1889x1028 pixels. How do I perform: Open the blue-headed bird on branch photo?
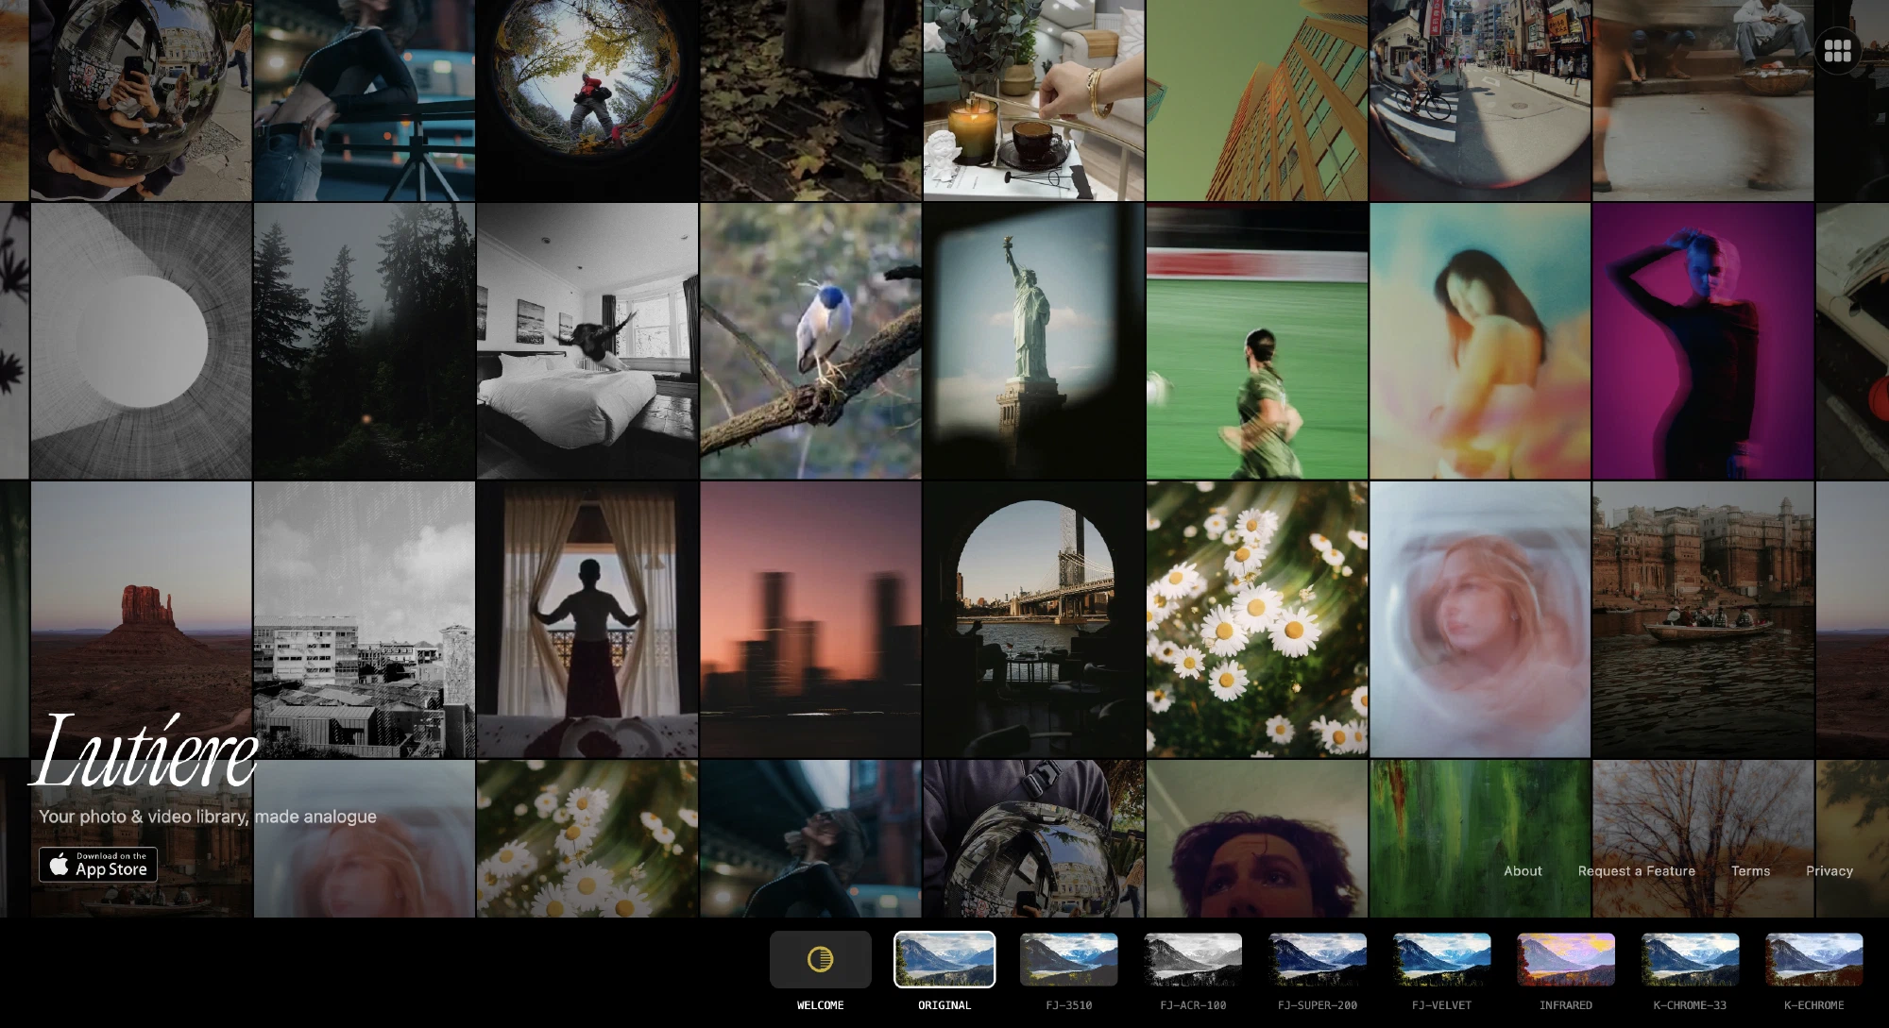[810, 341]
